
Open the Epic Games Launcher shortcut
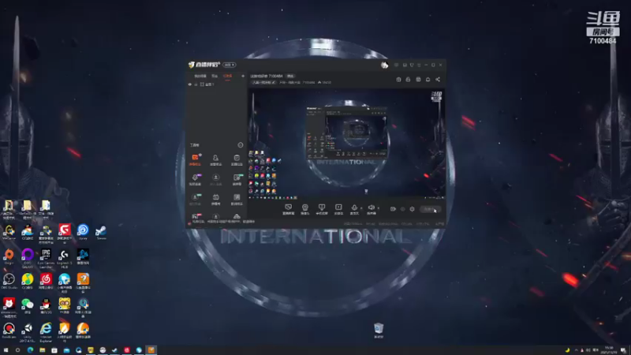(46, 258)
